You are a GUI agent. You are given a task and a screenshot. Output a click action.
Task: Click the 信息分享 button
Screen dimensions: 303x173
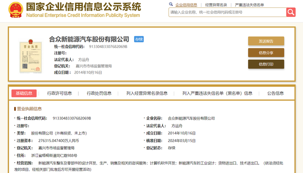point(266,53)
